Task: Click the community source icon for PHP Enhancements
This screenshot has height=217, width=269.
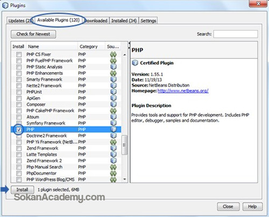Action: [113, 73]
